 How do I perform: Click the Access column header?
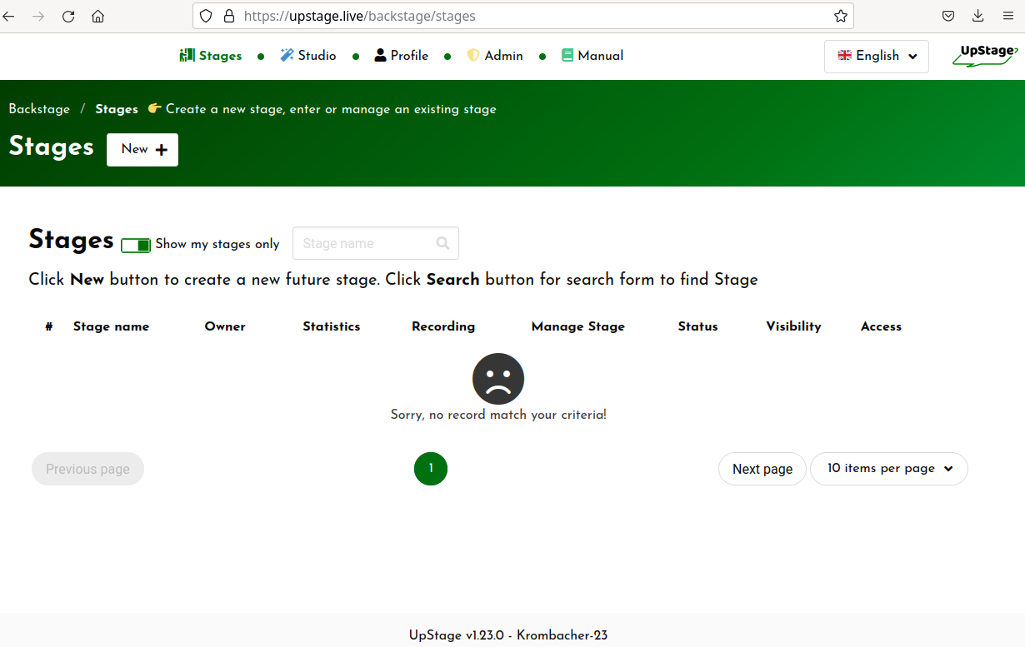pyautogui.click(x=882, y=326)
